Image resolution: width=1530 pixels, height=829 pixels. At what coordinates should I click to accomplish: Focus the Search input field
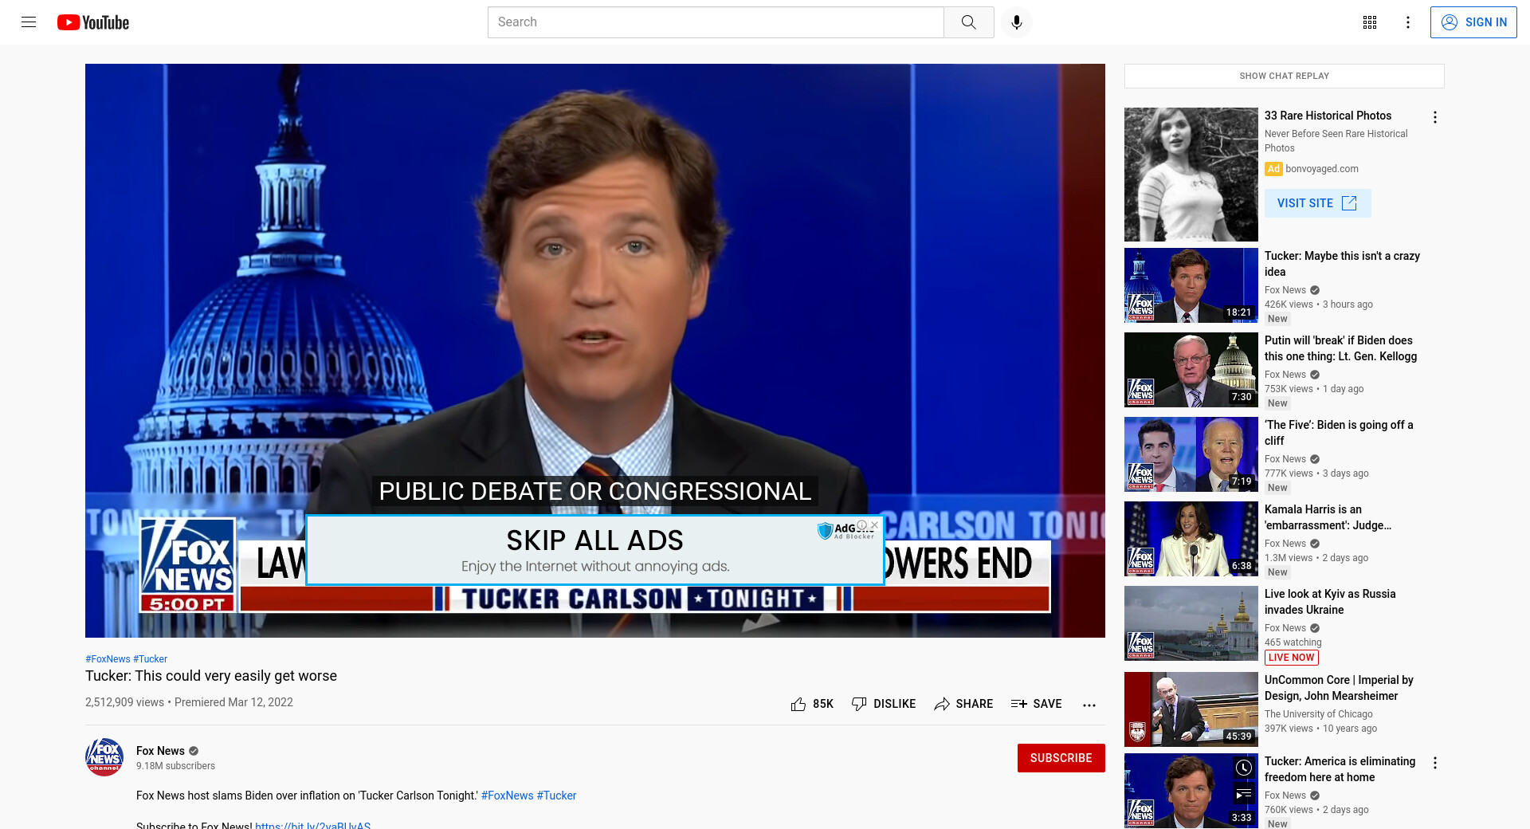pos(716,22)
